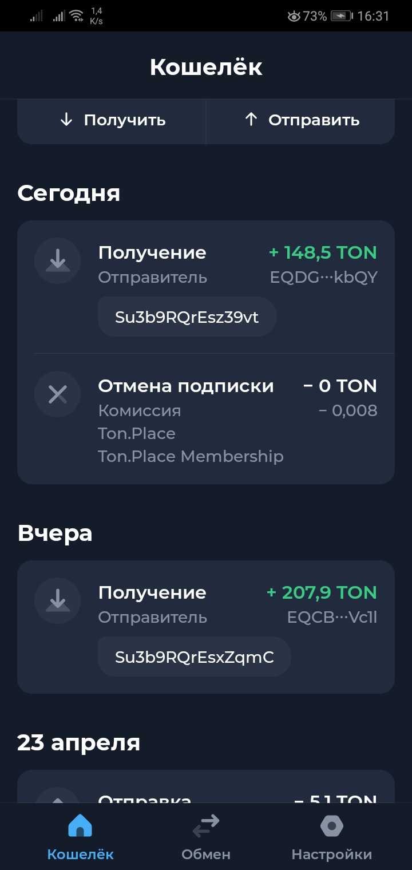Tap the down arrow beside Получить

[x=66, y=120]
